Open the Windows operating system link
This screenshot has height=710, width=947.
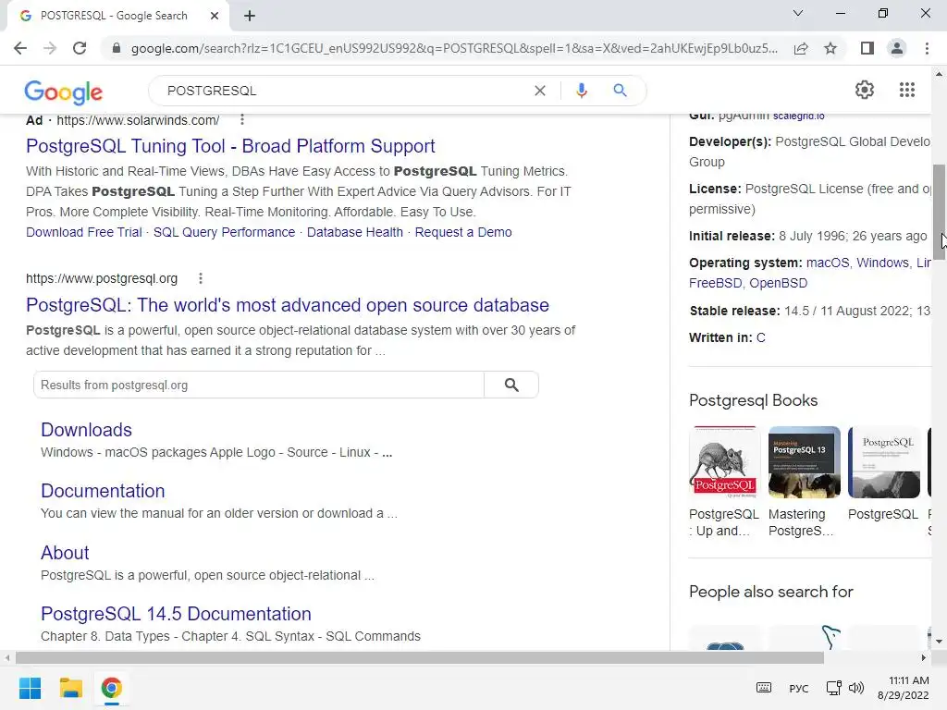point(882,263)
